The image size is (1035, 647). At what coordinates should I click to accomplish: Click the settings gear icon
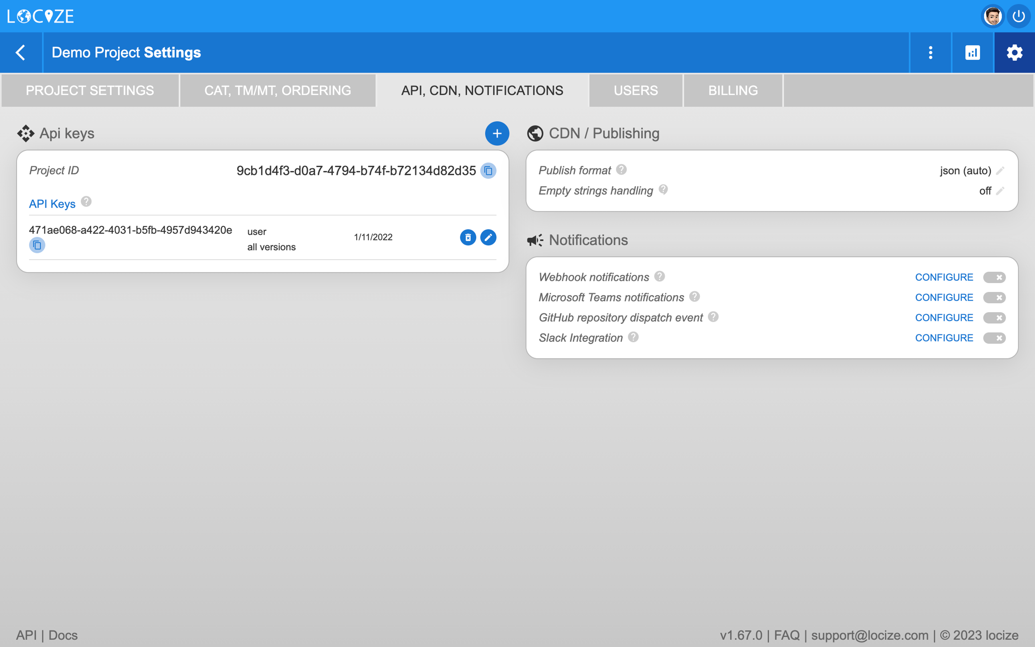1014,53
